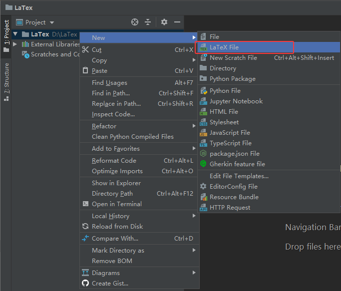Click the Resource Bundle icon
The image size is (341, 291).
click(204, 197)
